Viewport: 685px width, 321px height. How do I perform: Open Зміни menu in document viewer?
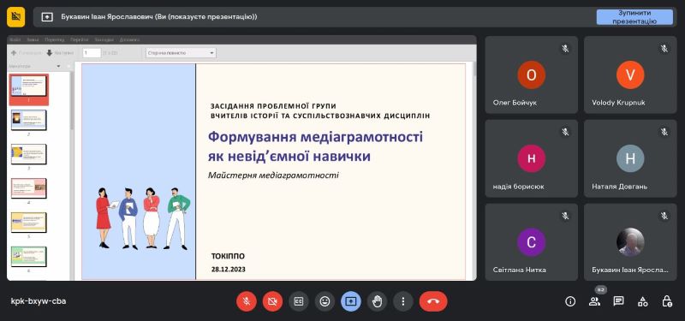[33, 39]
